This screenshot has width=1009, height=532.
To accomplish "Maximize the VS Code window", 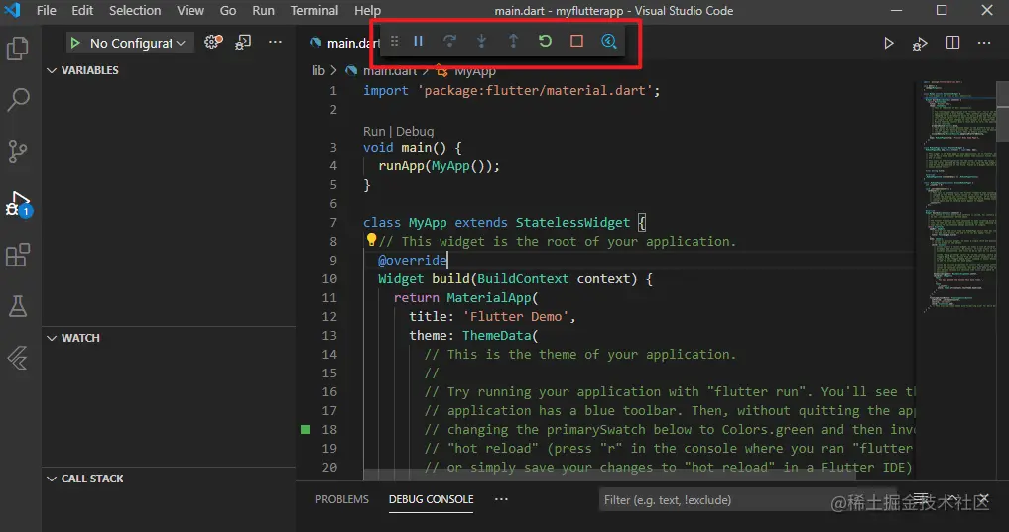I will (x=942, y=10).
